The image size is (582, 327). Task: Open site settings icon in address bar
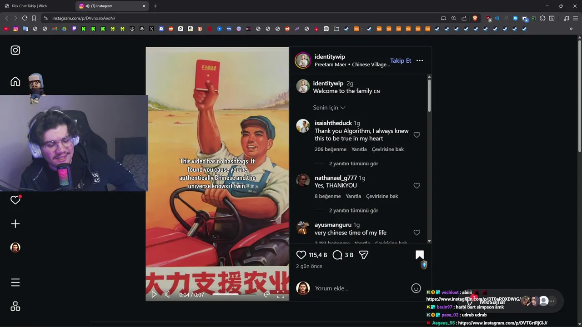point(45,18)
